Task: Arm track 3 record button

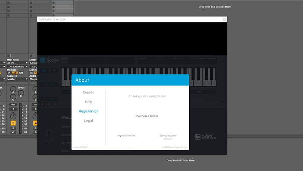Action: click(13, 132)
